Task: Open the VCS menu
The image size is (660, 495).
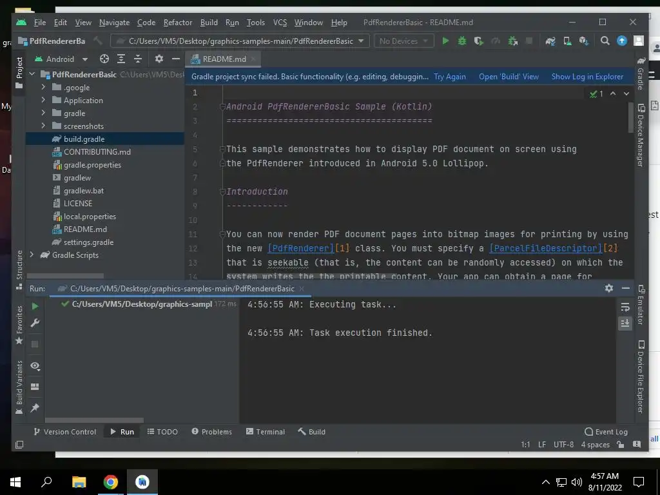Action: (280, 23)
